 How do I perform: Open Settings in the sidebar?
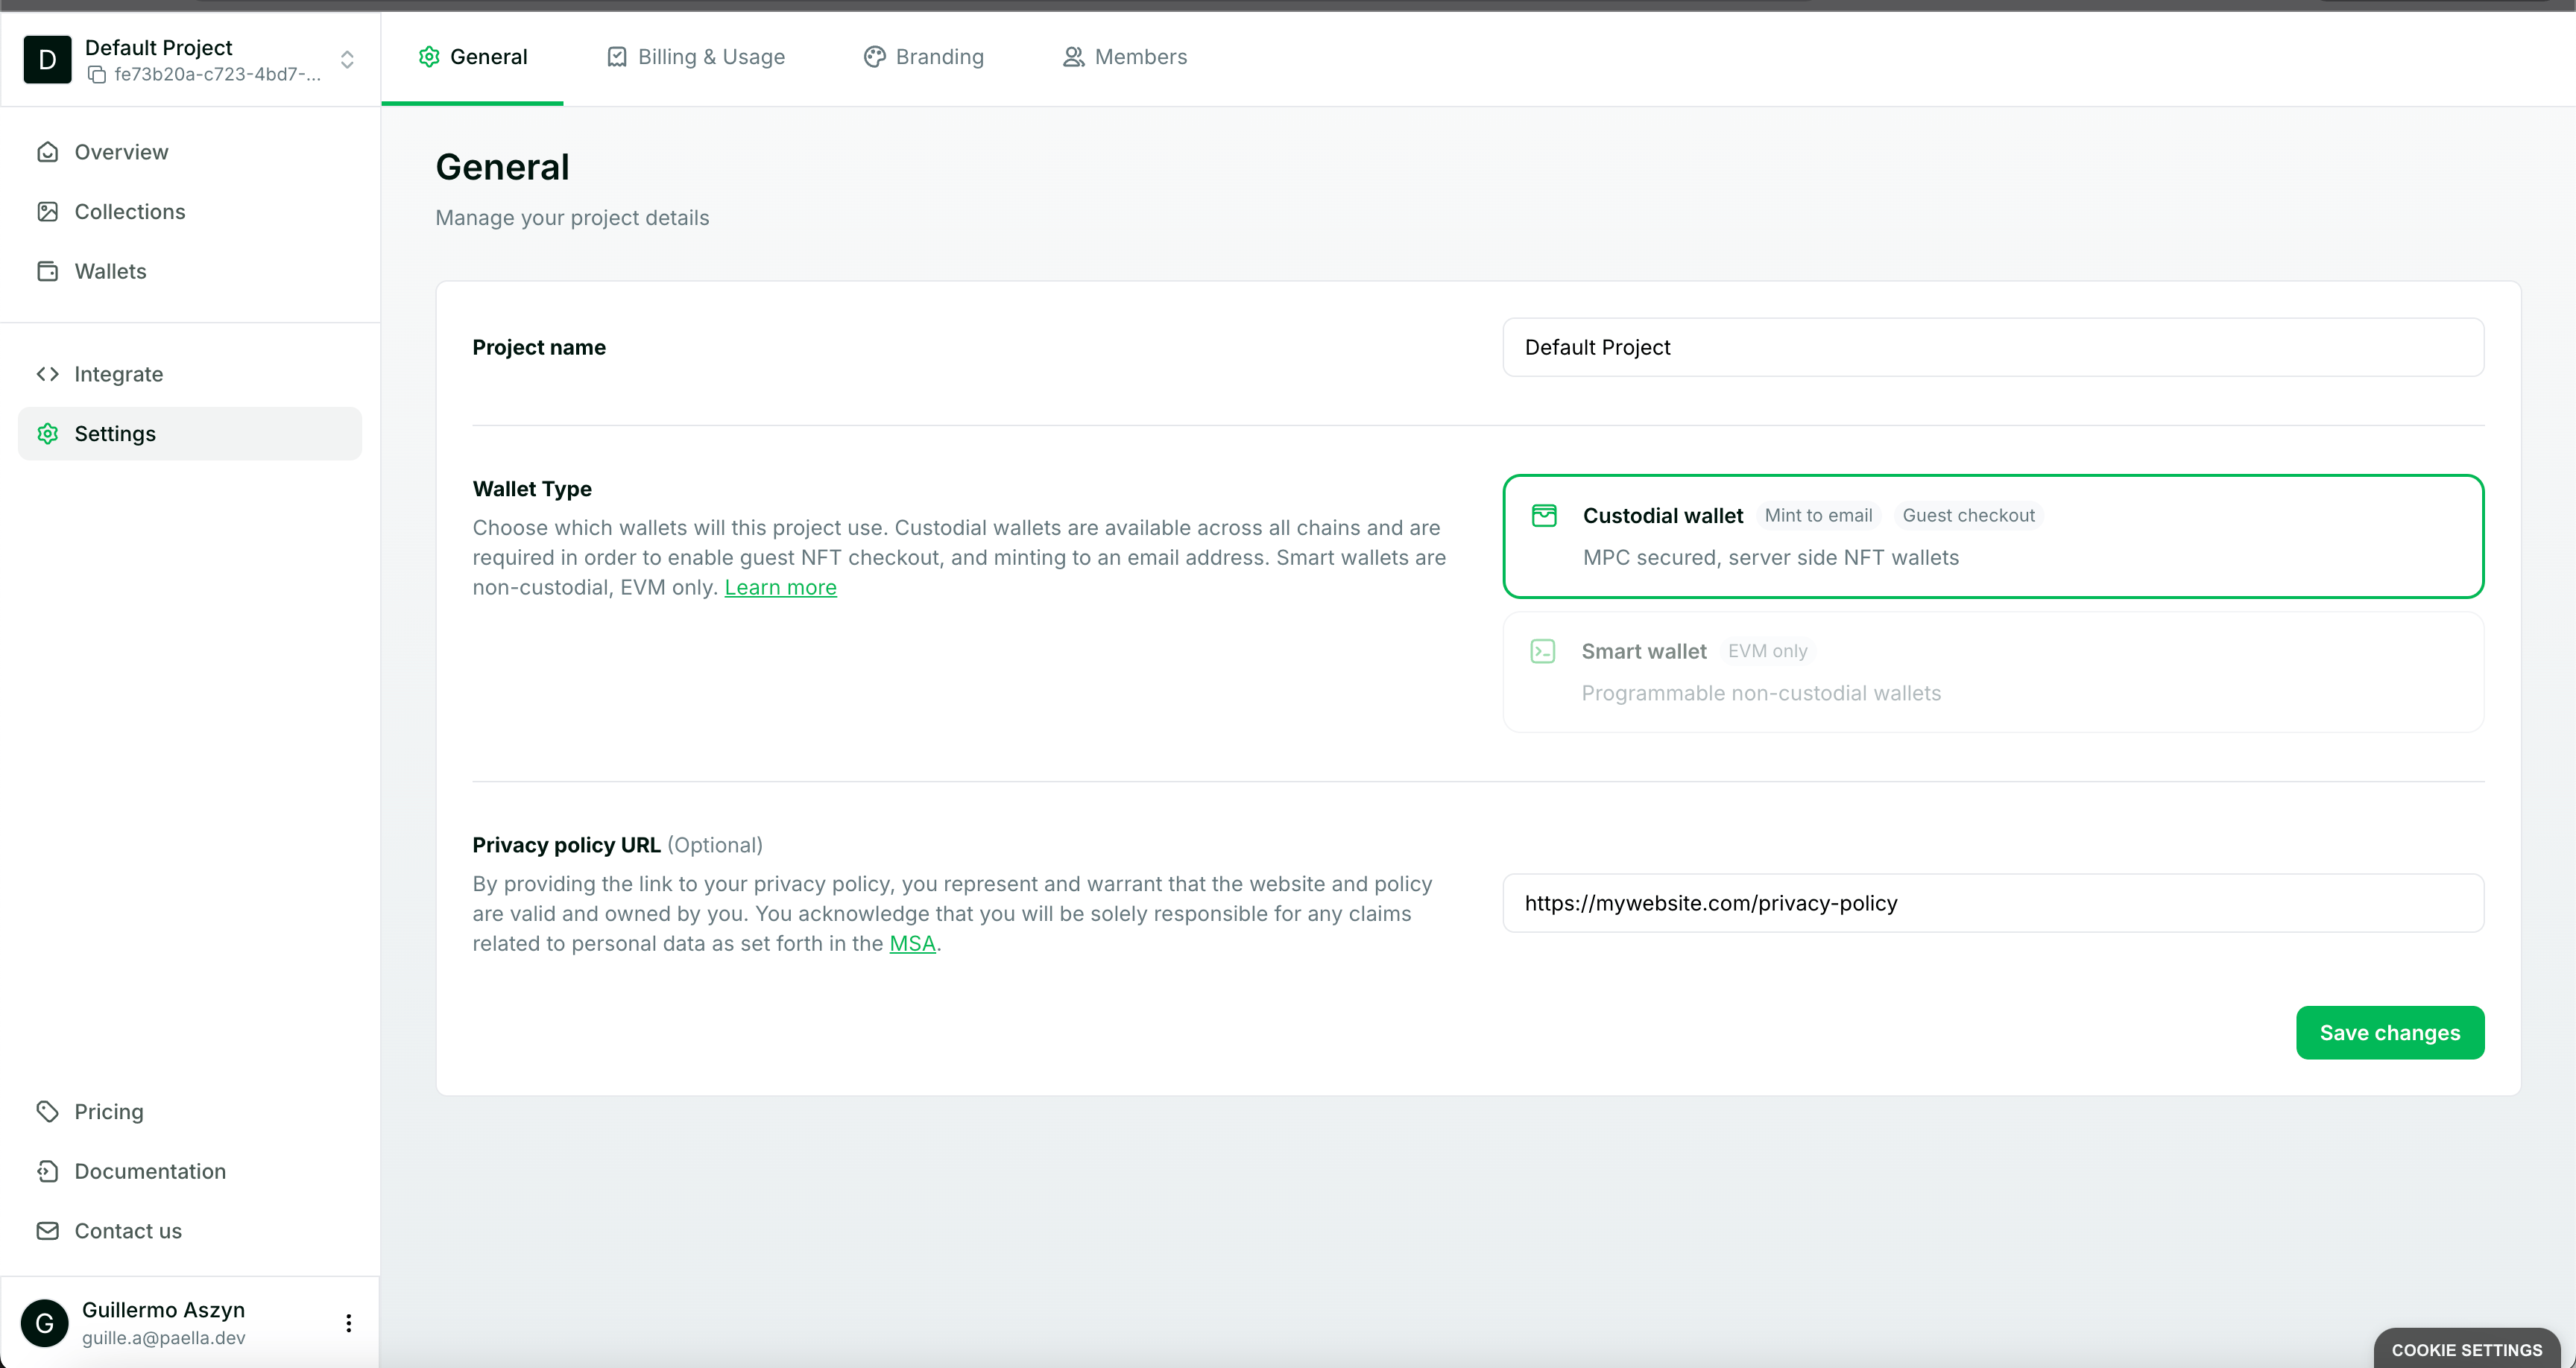[190, 434]
